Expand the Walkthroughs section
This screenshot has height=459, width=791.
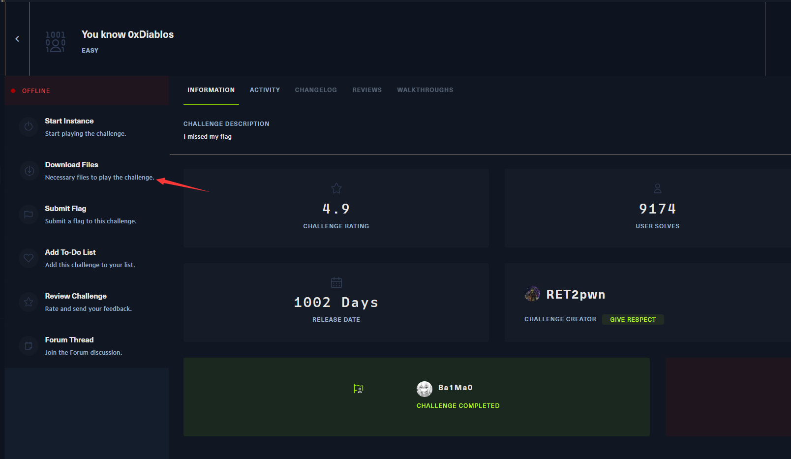(x=425, y=90)
